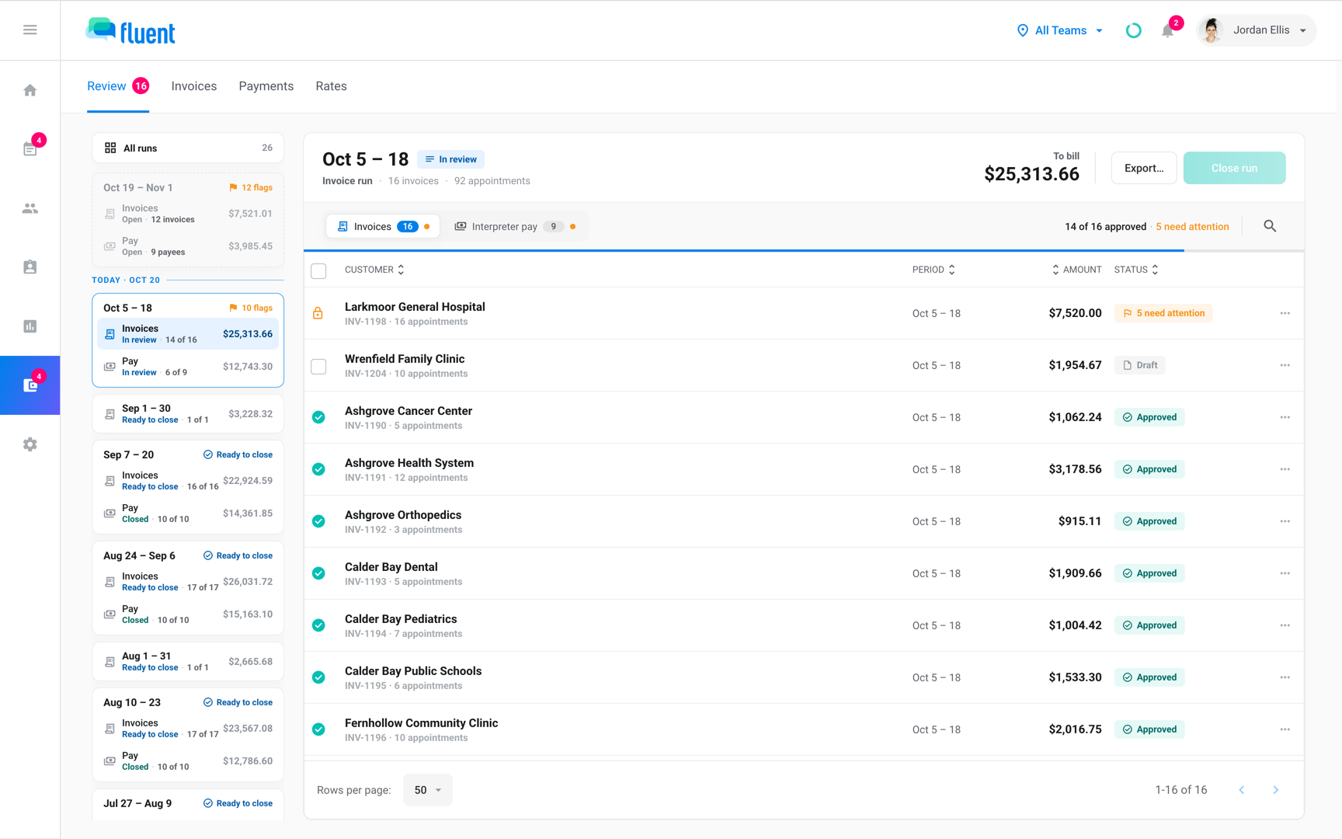
Task: Open the Sep 1 – 30 run card
Action: [188, 414]
